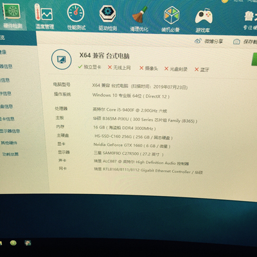Click the 主板 label
Screen dimensions: 257x257
pos(60,118)
